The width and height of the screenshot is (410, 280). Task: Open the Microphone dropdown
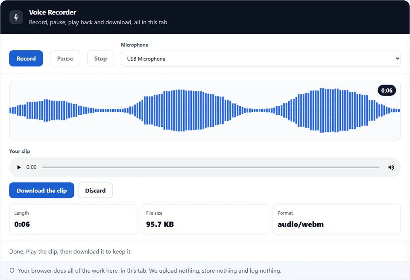[x=261, y=58]
